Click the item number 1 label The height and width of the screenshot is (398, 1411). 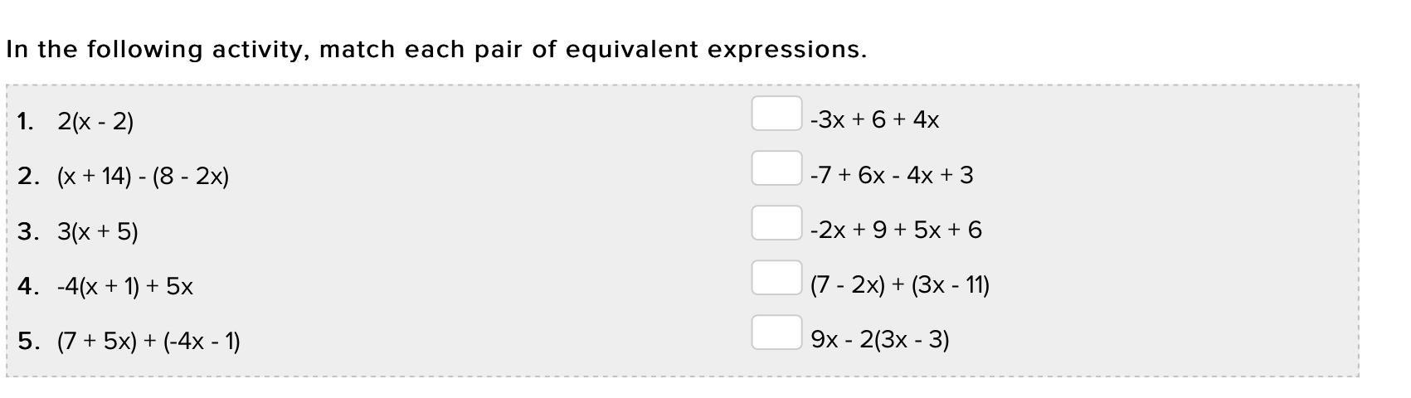click(25, 122)
